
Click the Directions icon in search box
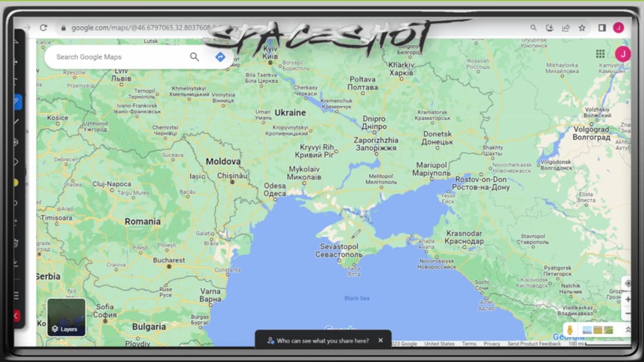tap(220, 57)
